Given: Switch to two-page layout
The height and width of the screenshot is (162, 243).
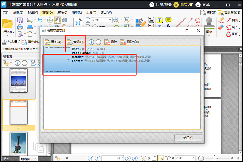Looking at the screenshot, I should coord(168,158).
